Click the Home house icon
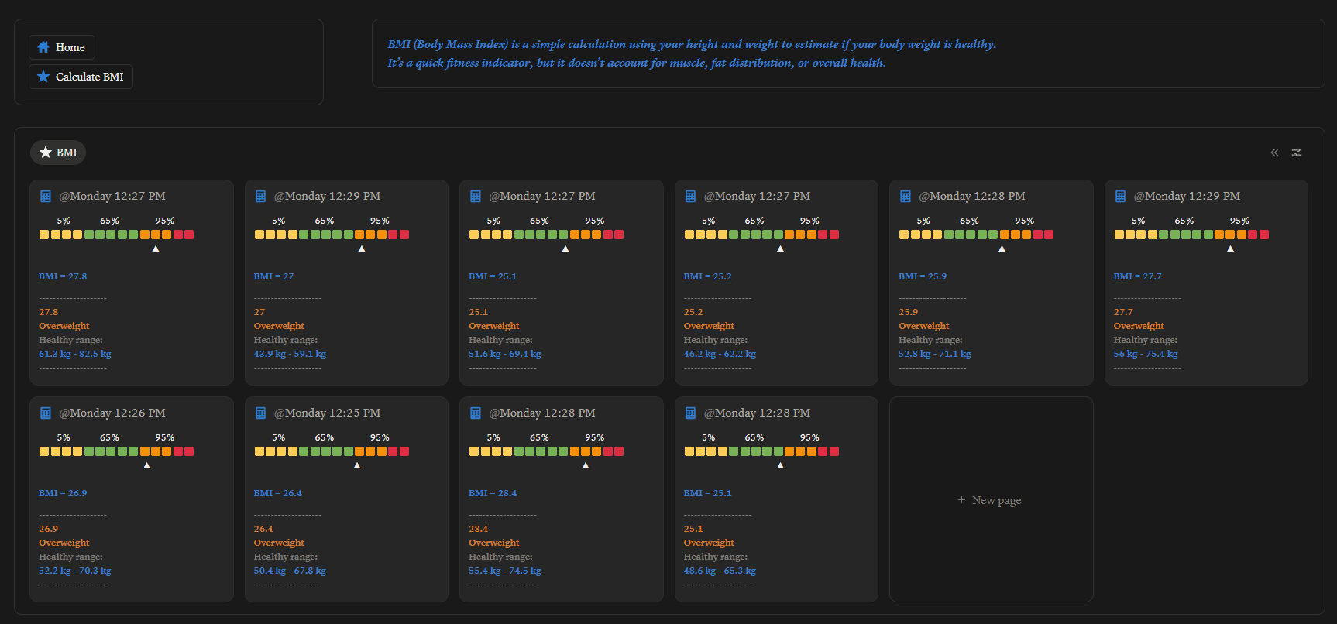This screenshot has height=624, width=1337. (43, 47)
